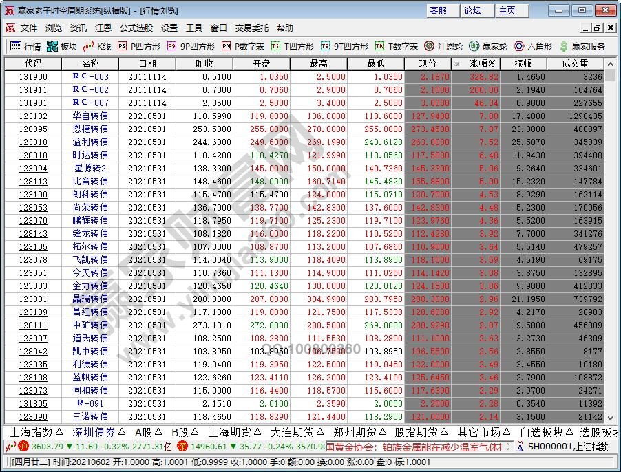The image size is (621, 472).
Task: Select the P四方形 tool
Action: pyautogui.click(x=139, y=46)
